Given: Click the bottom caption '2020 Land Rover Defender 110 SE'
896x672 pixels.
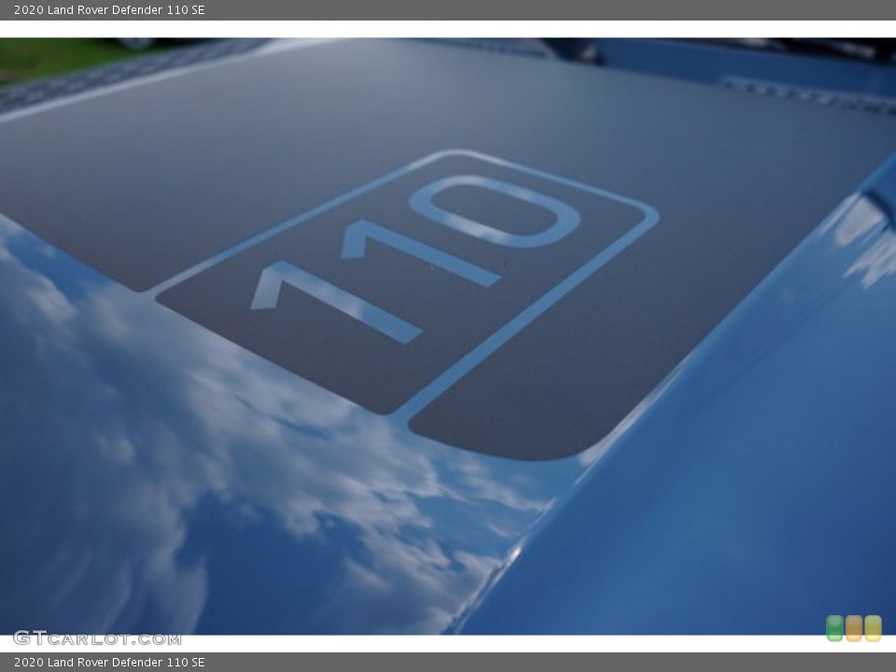Looking at the screenshot, I should [109, 663].
